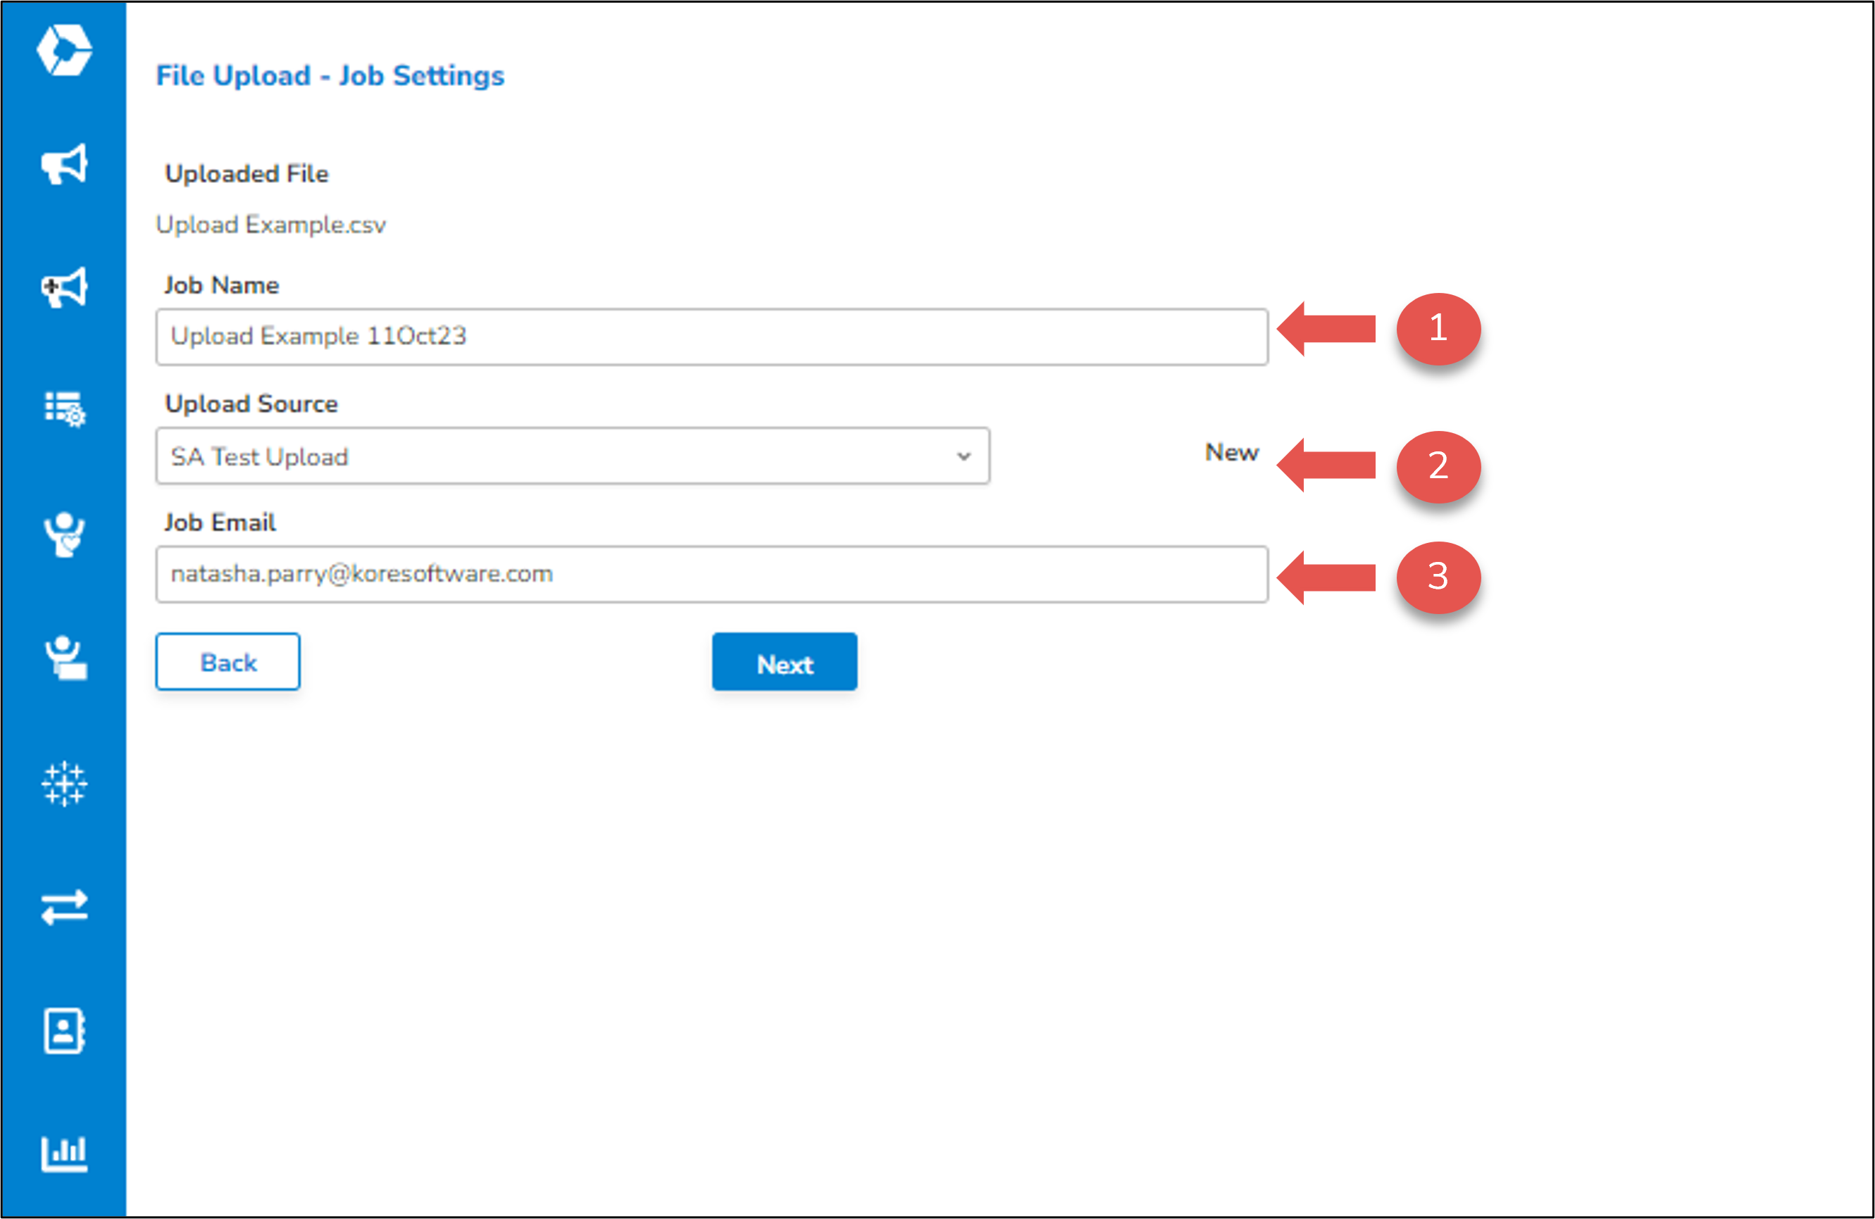Click the Next button

(x=785, y=662)
